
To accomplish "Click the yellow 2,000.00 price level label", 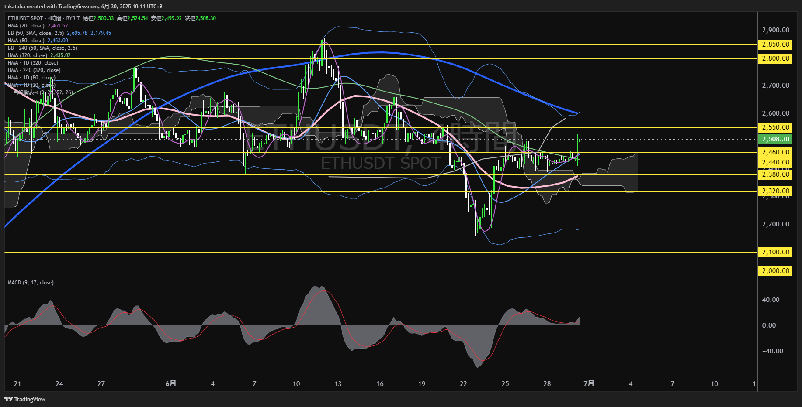I will pyautogui.click(x=775, y=271).
